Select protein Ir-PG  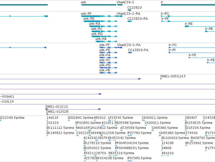192,48
